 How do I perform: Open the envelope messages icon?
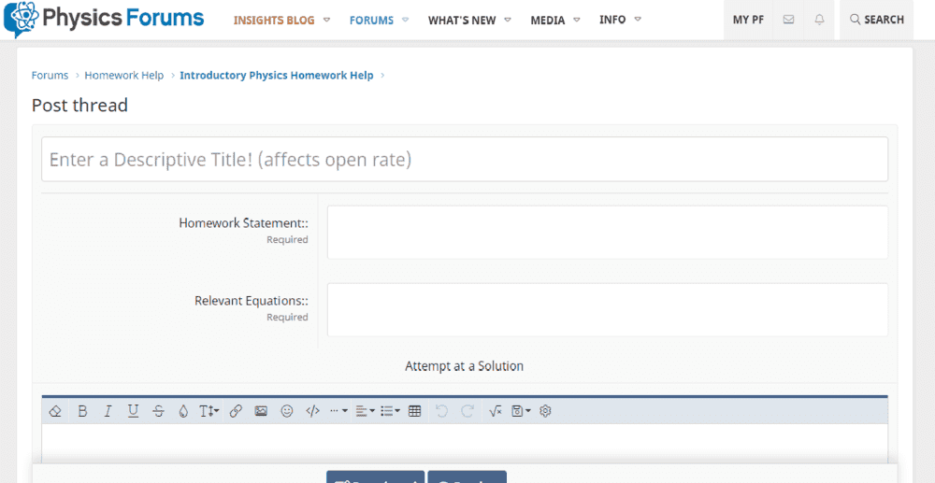click(788, 20)
